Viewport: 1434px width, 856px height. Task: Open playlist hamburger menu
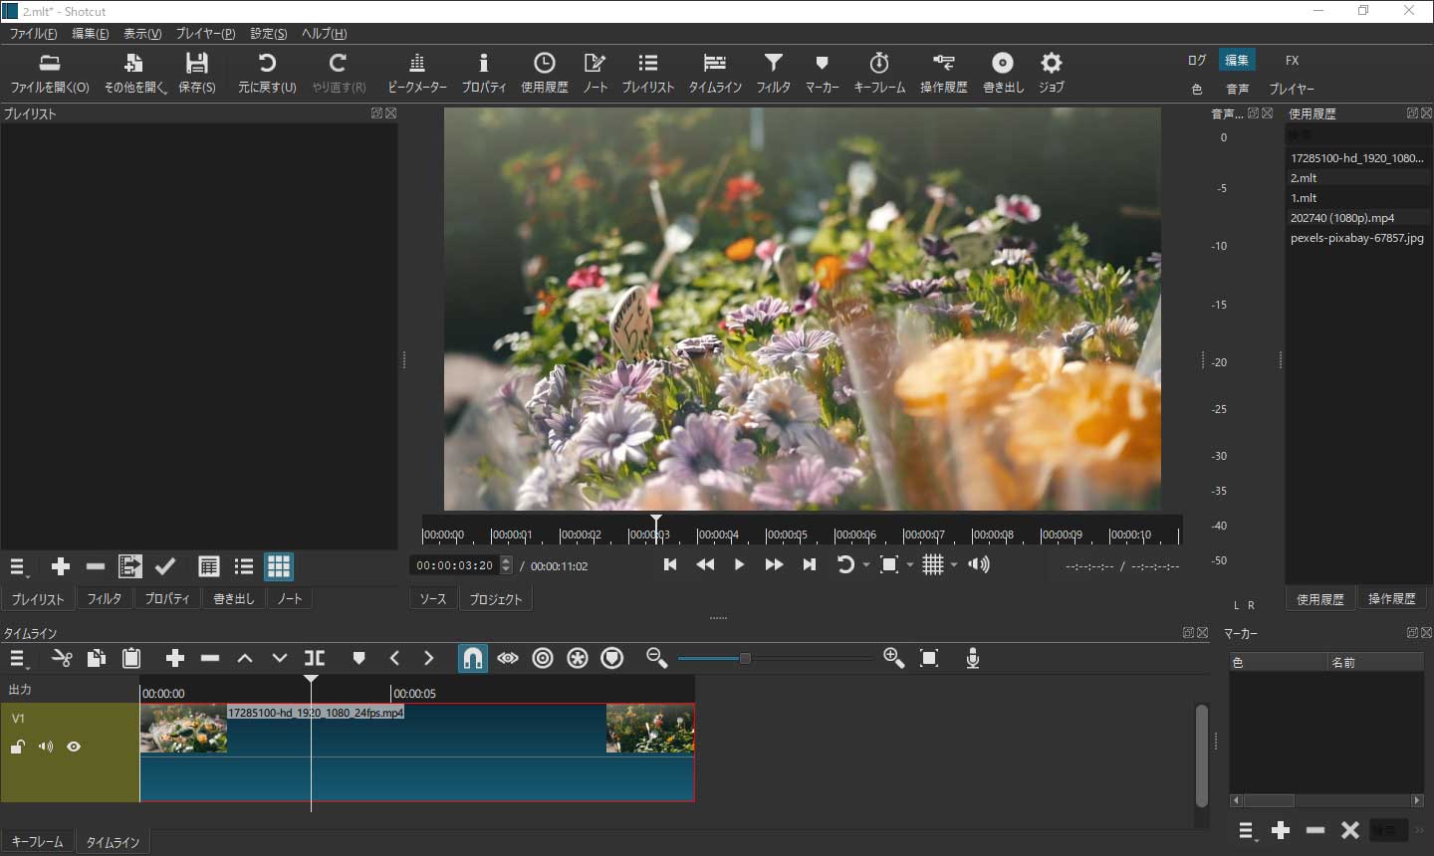click(18, 566)
